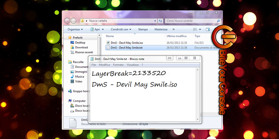Expand the address bar history dropdown
The height and width of the screenshot is (139, 279).
155,21
